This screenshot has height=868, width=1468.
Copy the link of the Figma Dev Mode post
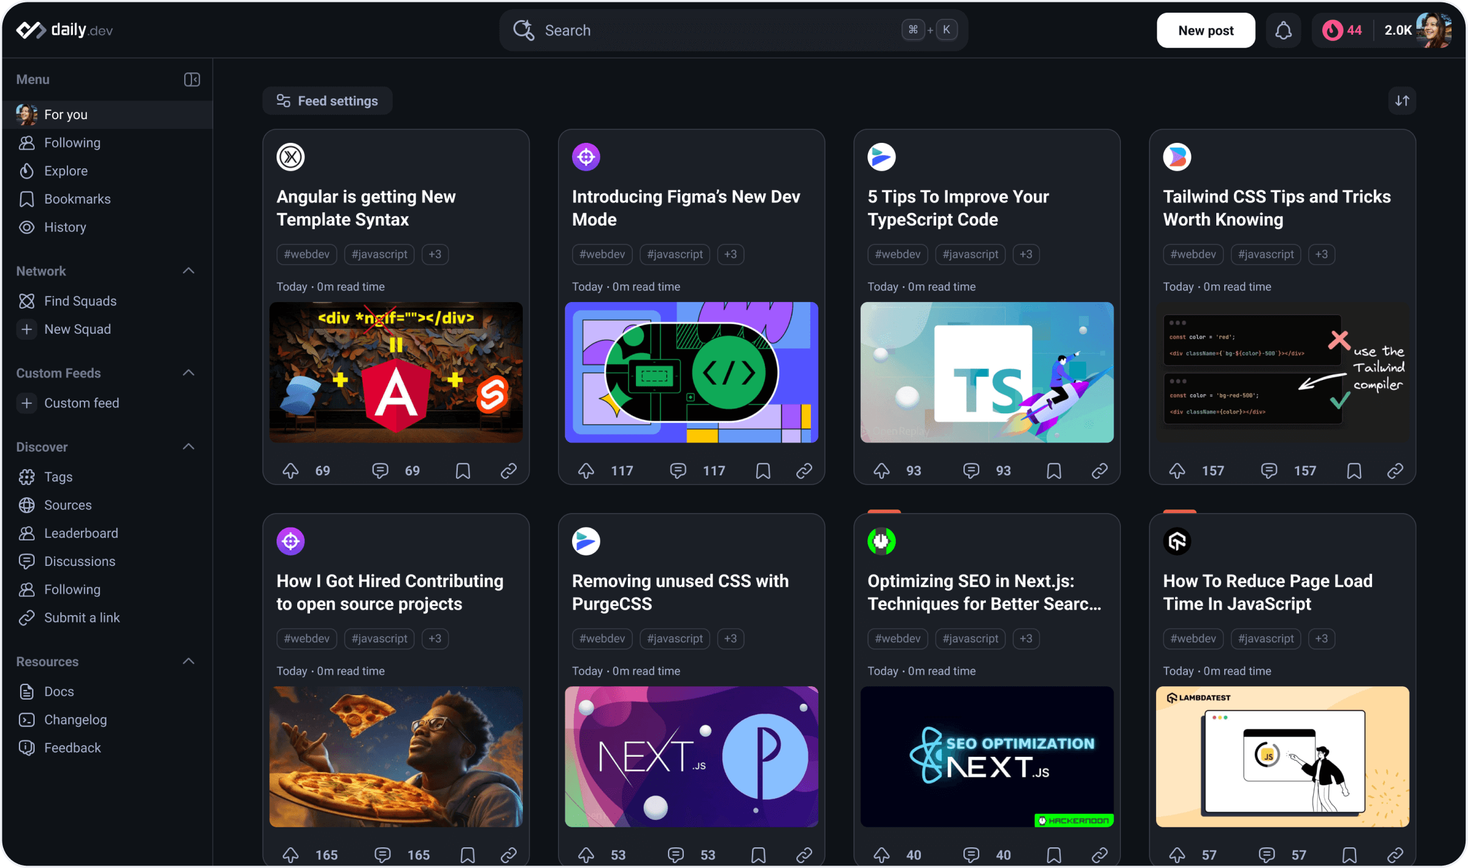click(x=804, y=470)
